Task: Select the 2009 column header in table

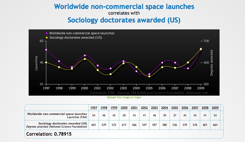Action: click(215, 107)
